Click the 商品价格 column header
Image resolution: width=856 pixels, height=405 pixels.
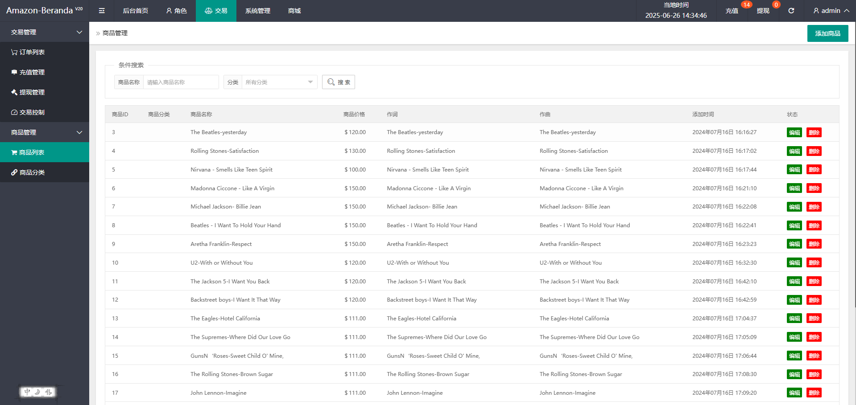coord(354,115)
